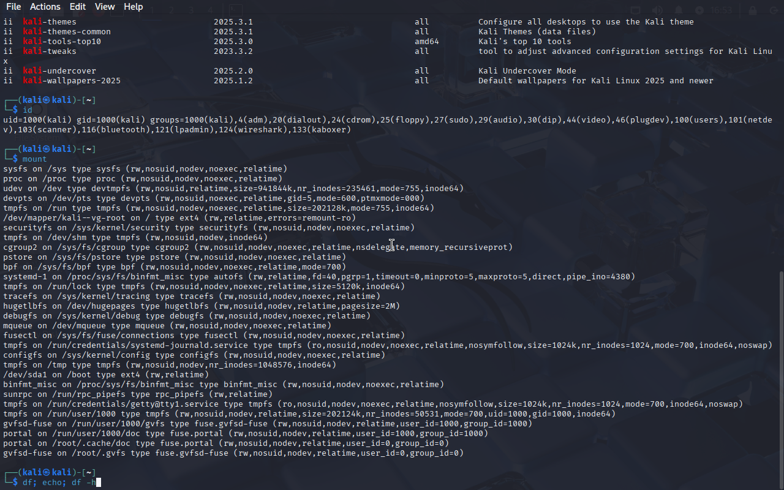This screenshot has height=490, width=784.
Task: Click the 'devpts on /dev/pts' line
Action: coord(214,198)
